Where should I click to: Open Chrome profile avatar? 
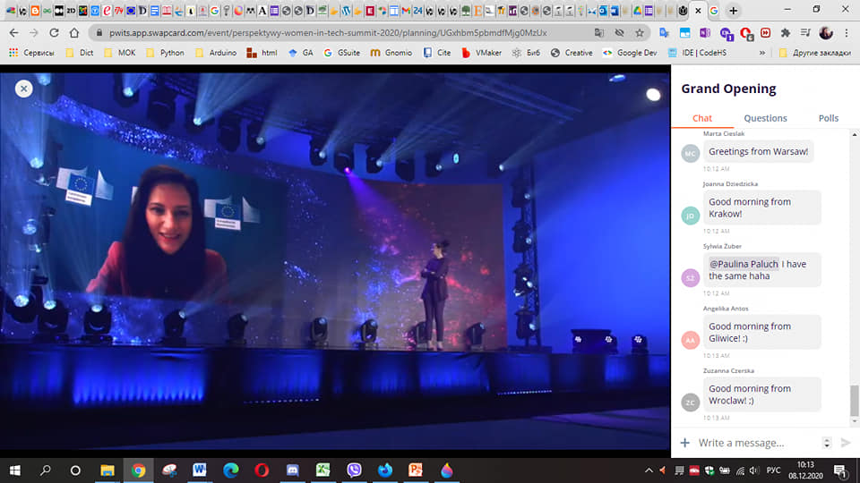point(825,32)
